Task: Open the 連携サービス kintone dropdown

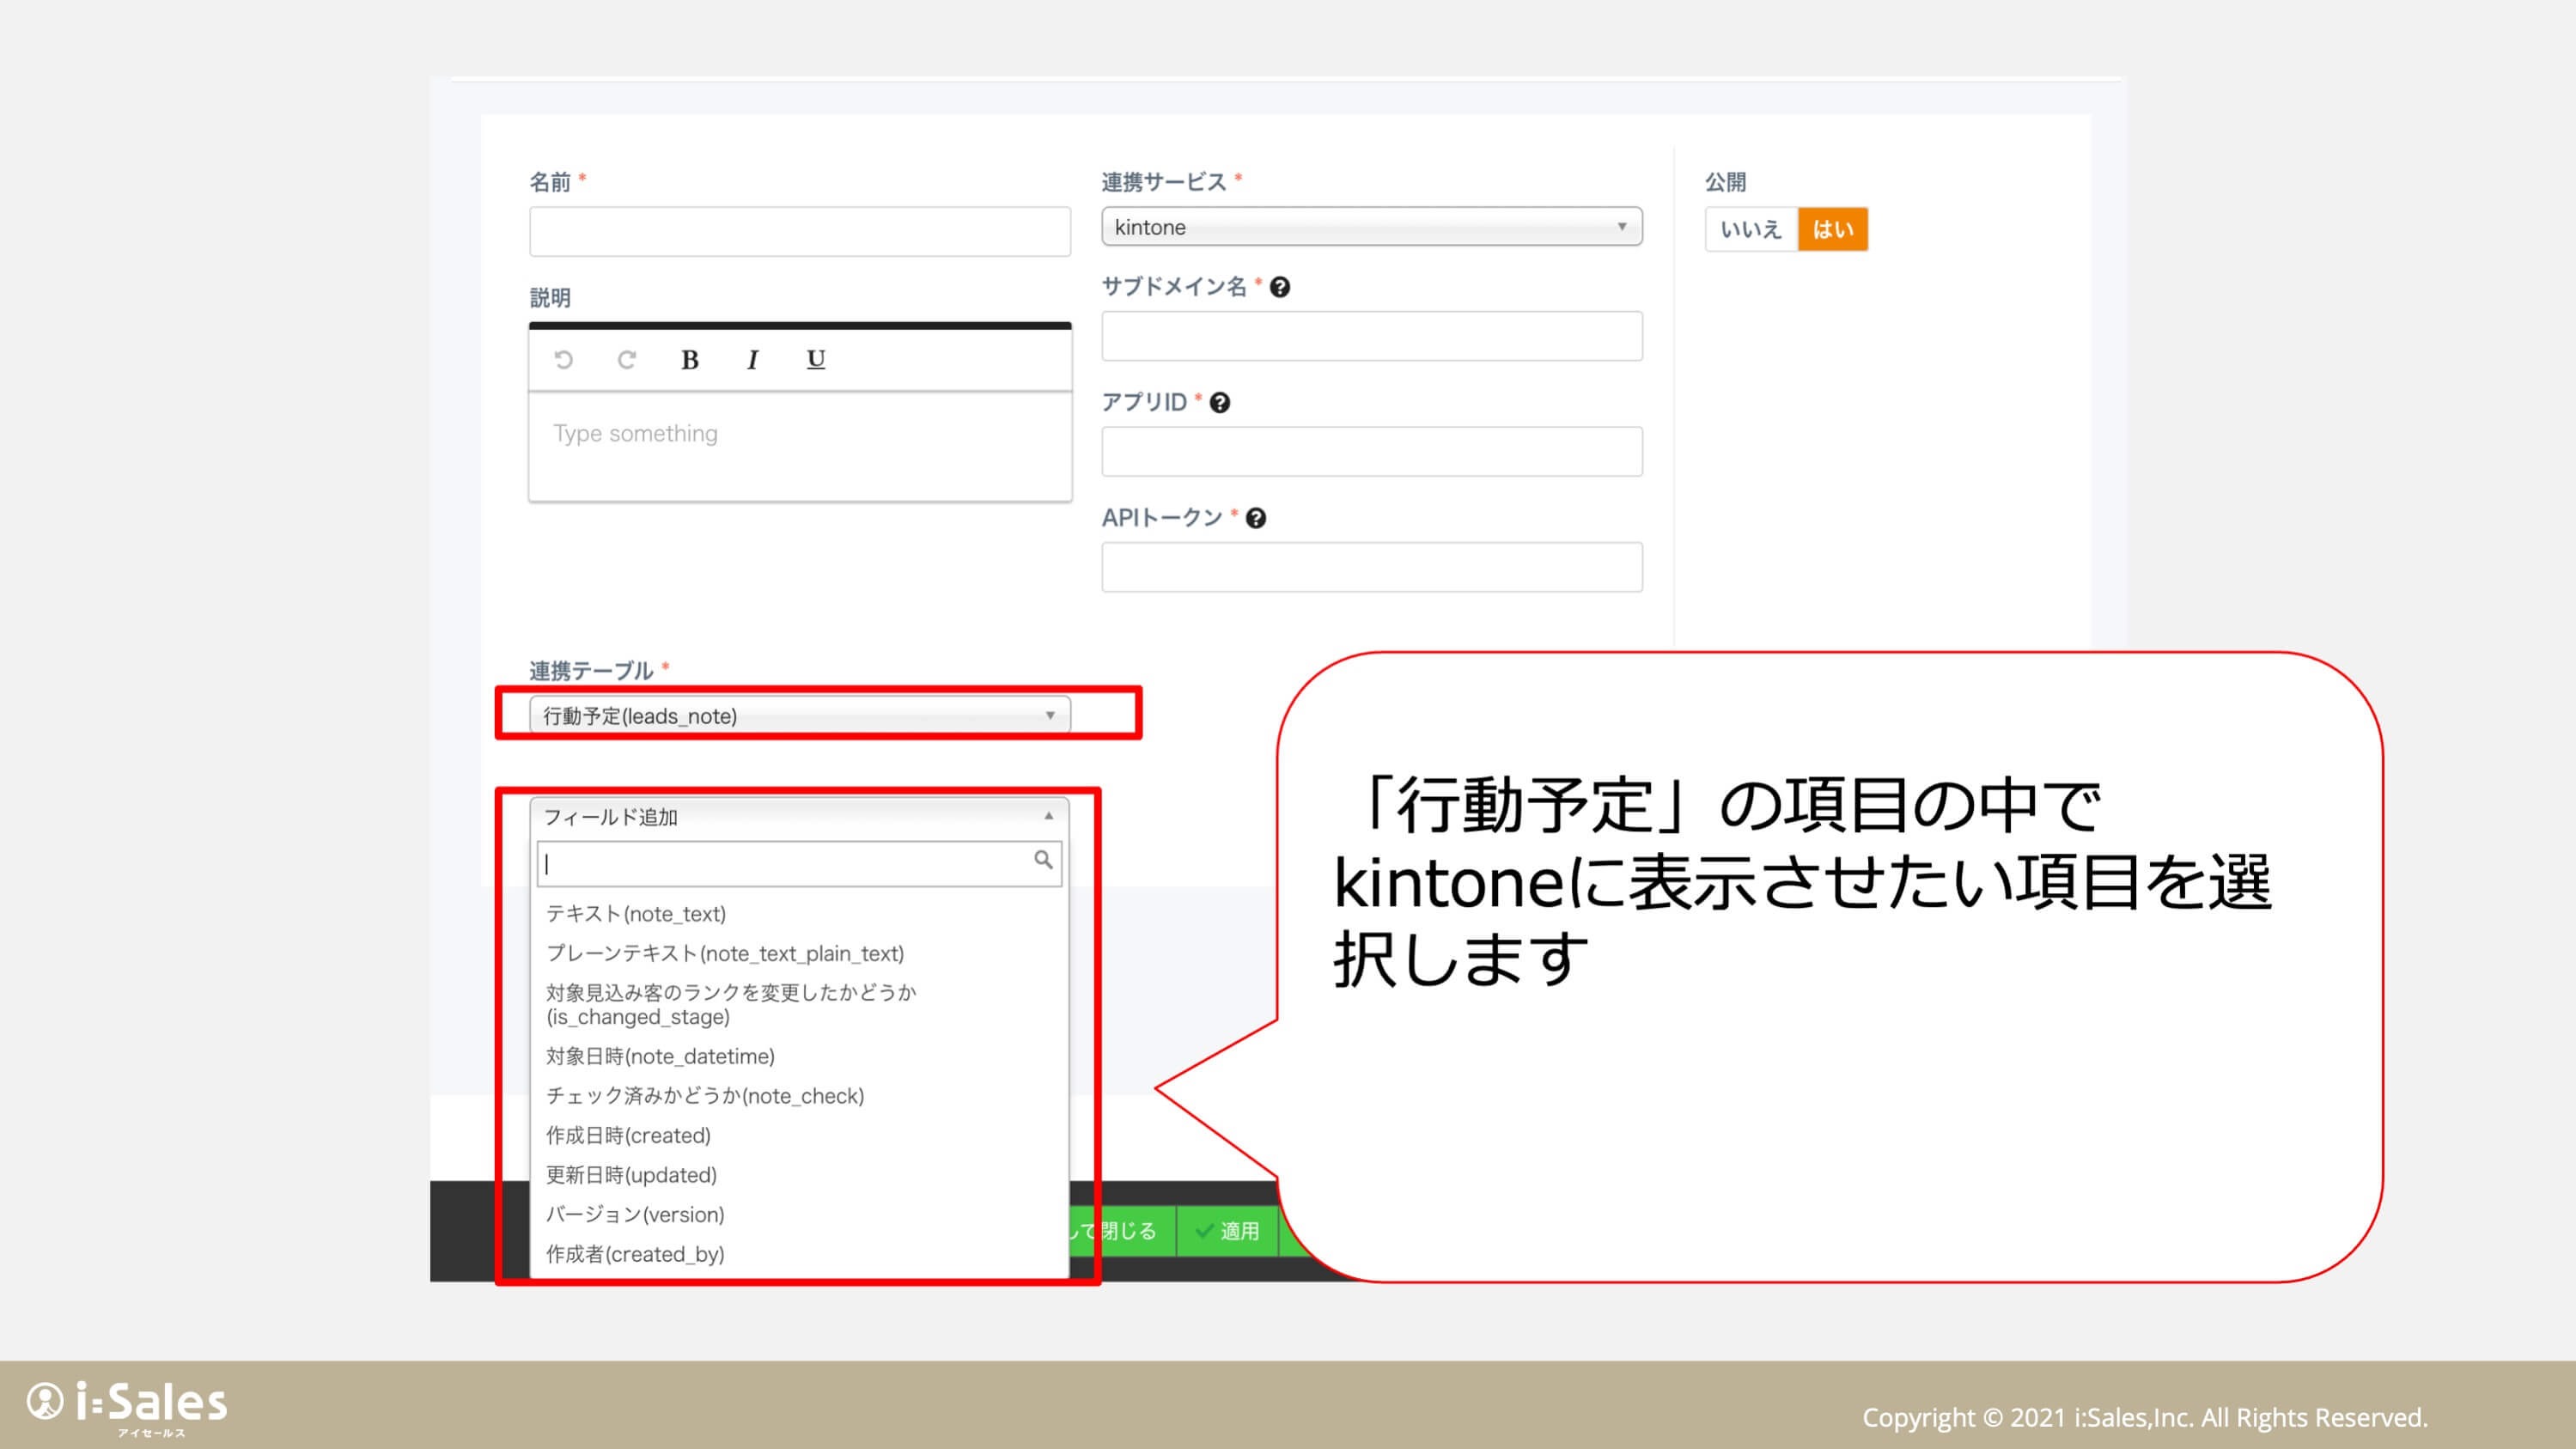Action: [x=1371, y=227]
